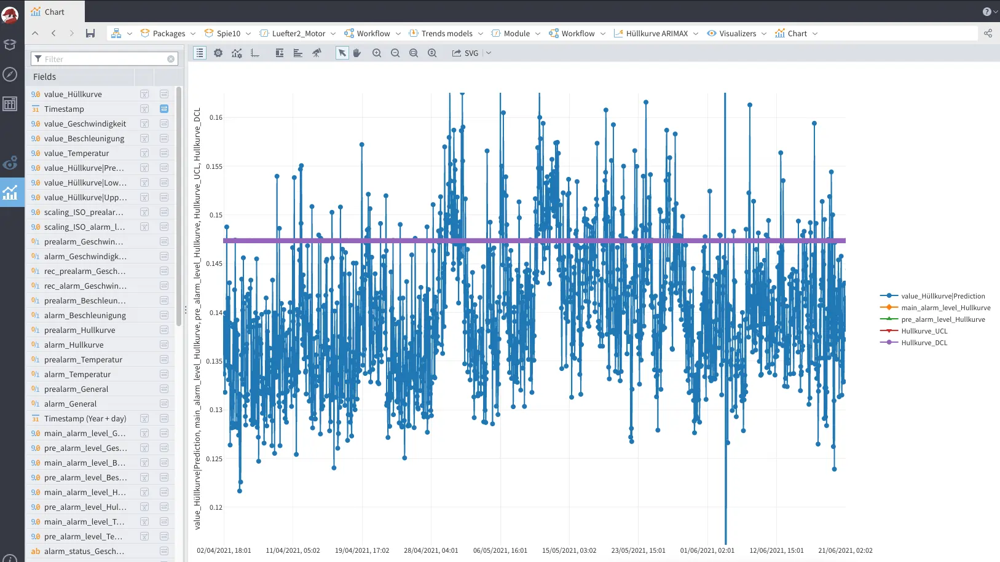The image size is (1000, 562).
Task: Toggle the list icon on alarm_General row
Action: point(164,404)
